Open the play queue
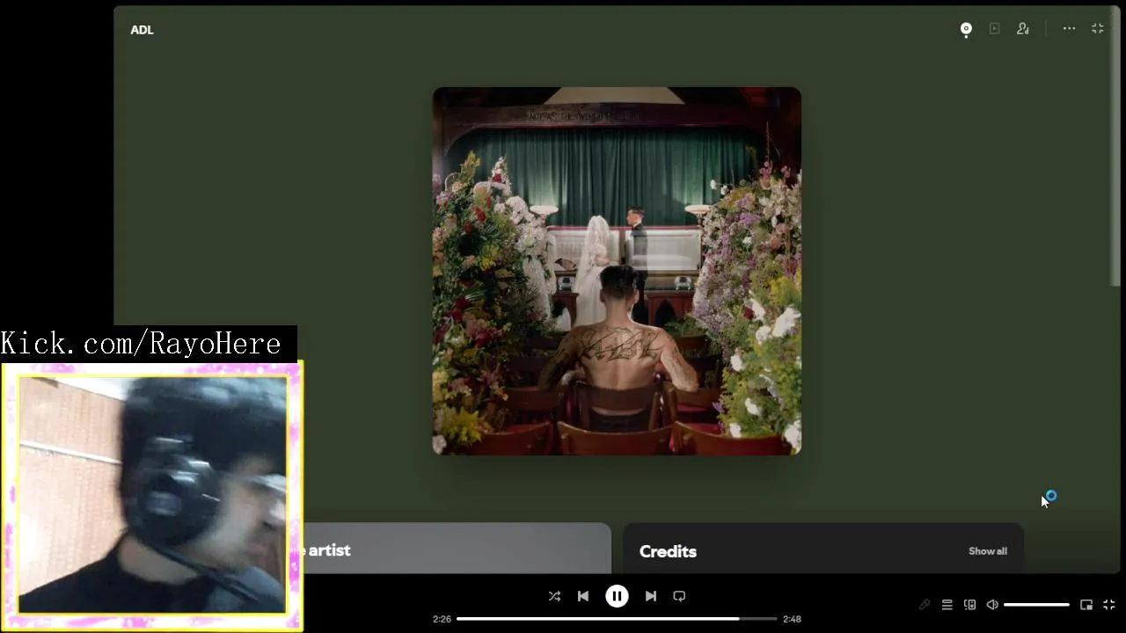 point(947,605)
